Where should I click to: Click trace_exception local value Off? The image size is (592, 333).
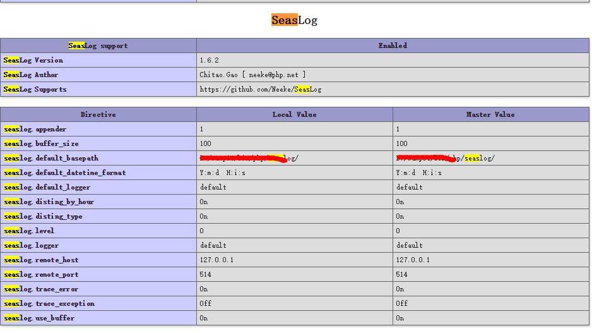(x=205, y=303)
